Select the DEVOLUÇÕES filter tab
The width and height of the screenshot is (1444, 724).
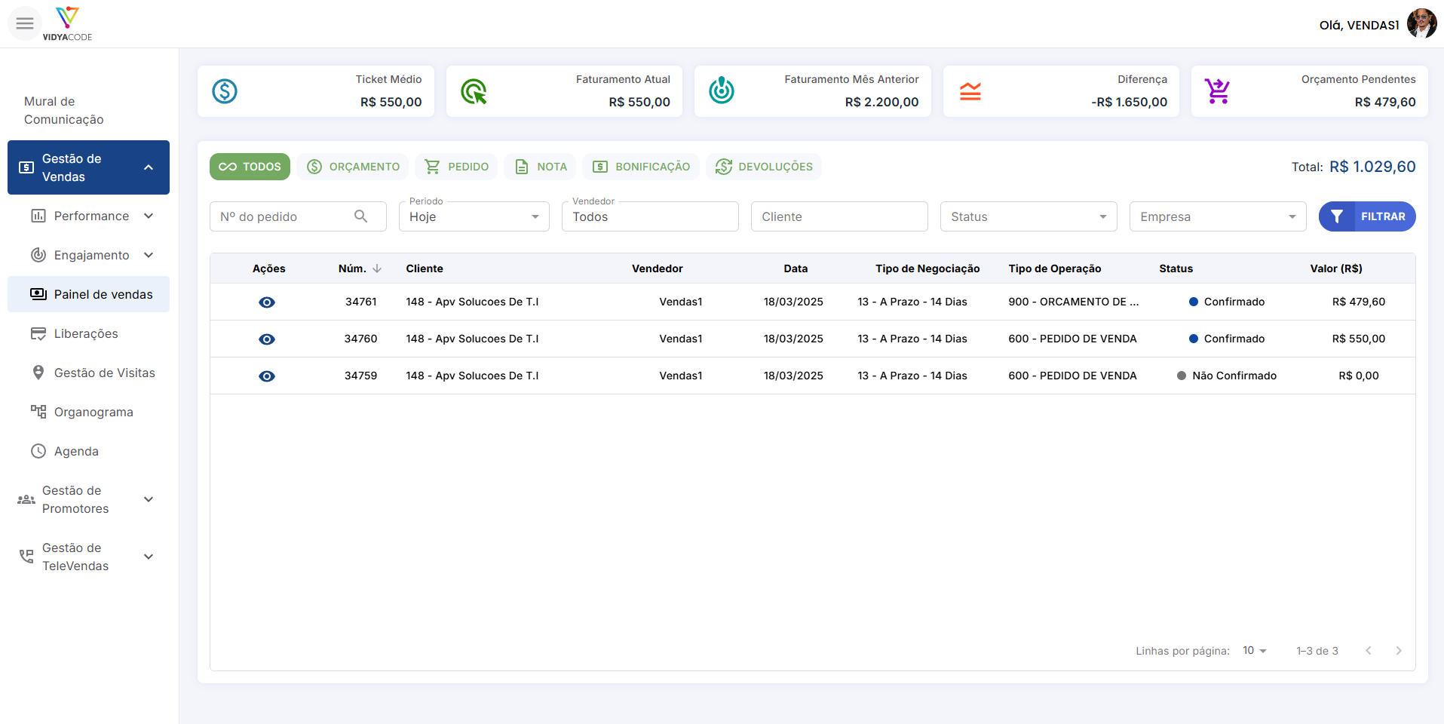pyautogui.click(x=764, y=167)
